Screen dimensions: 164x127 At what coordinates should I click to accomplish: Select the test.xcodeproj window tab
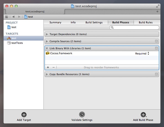(x=35, y=12)
